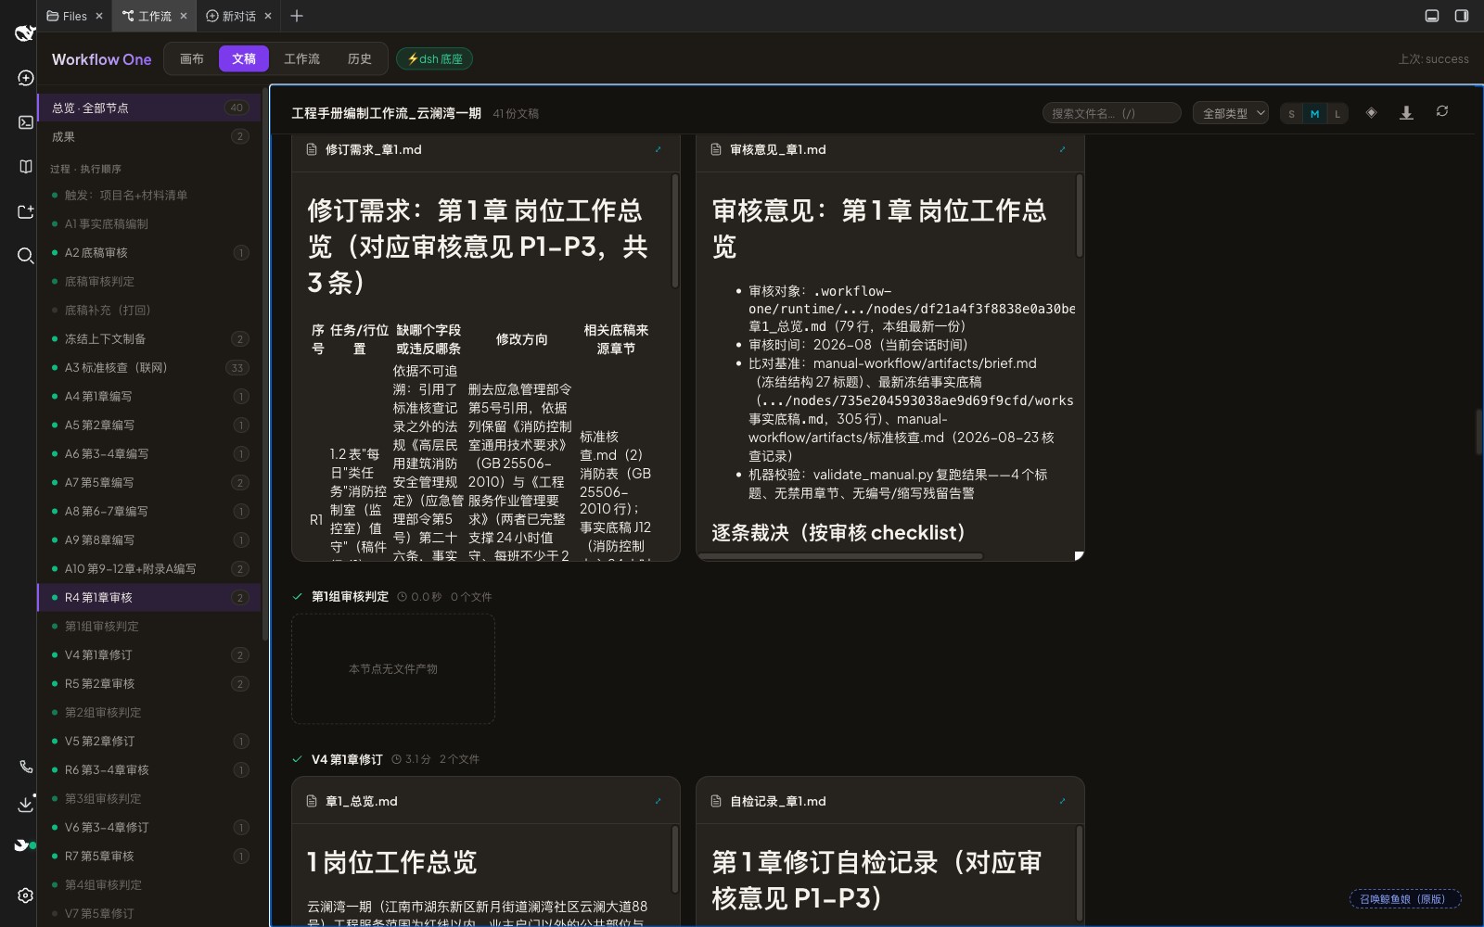The height and width of the screenshot is (927, 1484).
Task: Open search from the left rail
Action: [26, 256]
